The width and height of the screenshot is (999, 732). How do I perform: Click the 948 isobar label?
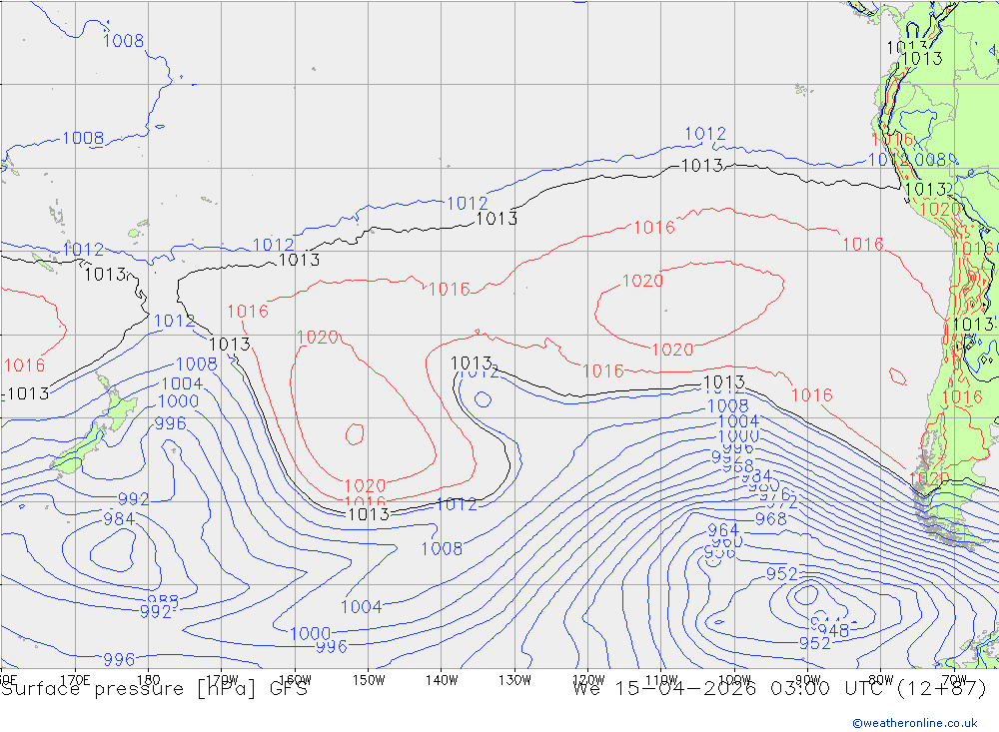pos(833,631)
